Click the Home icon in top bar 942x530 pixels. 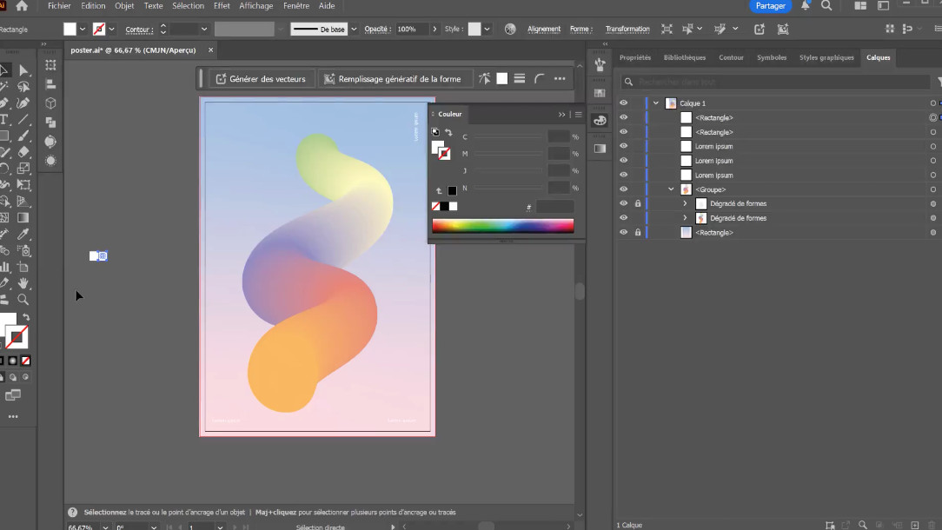(22, 6)
